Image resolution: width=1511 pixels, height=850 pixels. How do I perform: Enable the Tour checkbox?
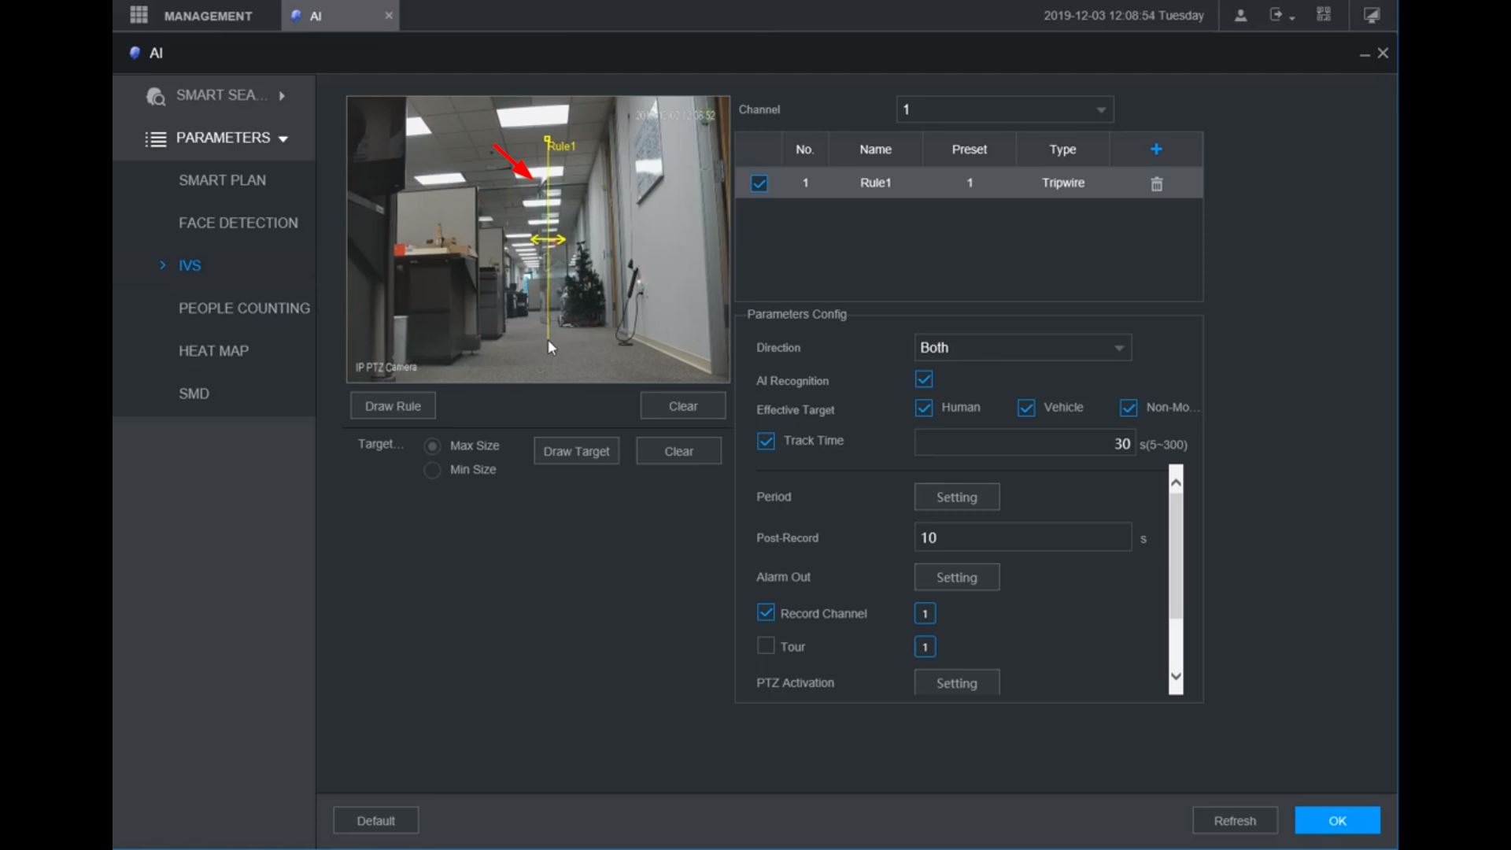(766, 646)
